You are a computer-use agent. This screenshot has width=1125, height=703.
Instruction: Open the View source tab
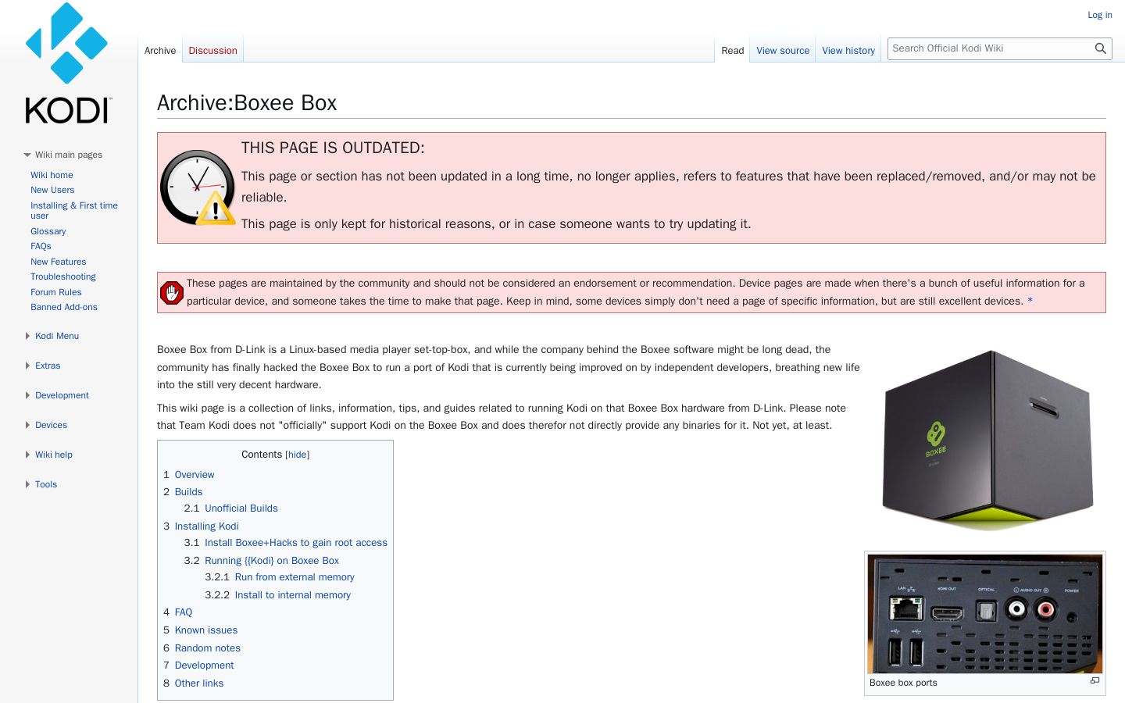pos(783,51)
